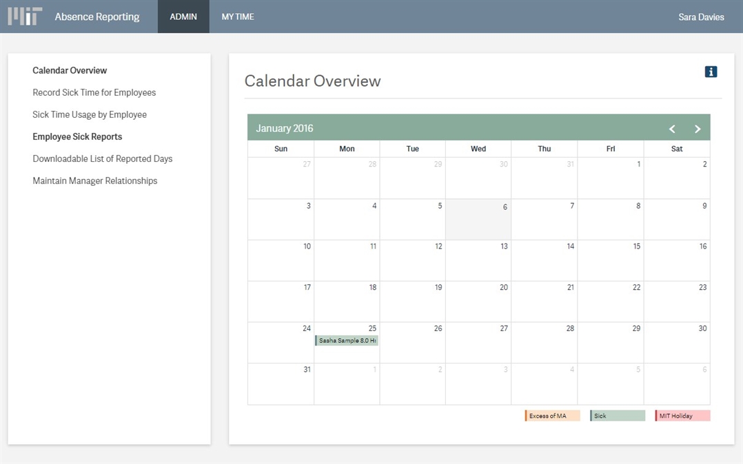
Task: Advance to next month with right arrow
Action: [697, 129]
